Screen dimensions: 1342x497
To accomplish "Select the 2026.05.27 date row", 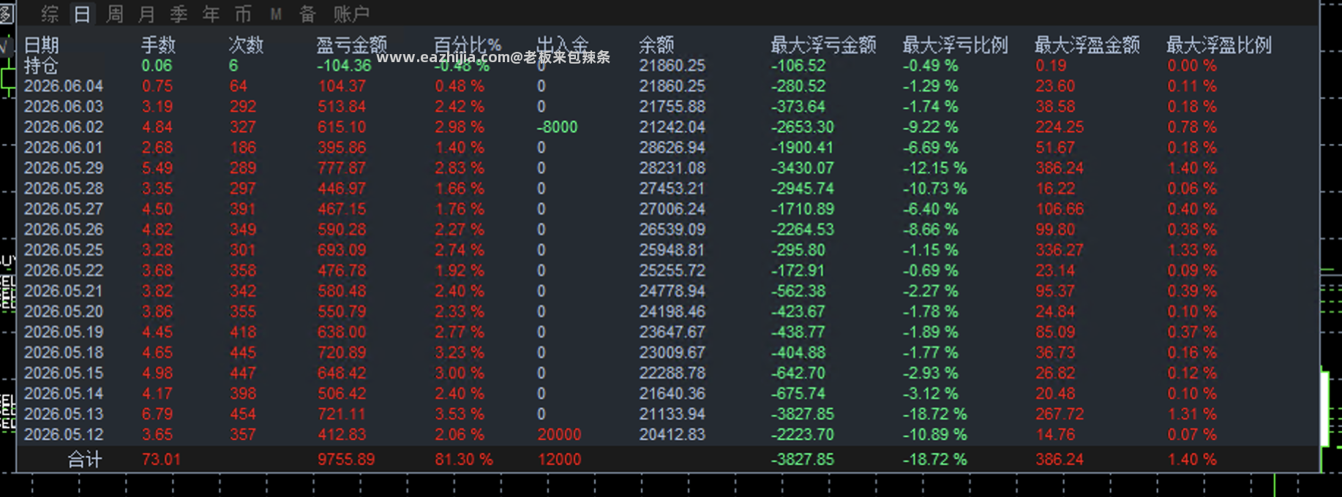I will [64, 209].
